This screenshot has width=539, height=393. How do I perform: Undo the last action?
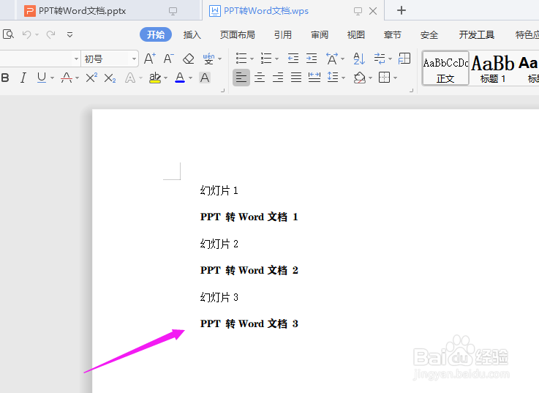[27, 34]
